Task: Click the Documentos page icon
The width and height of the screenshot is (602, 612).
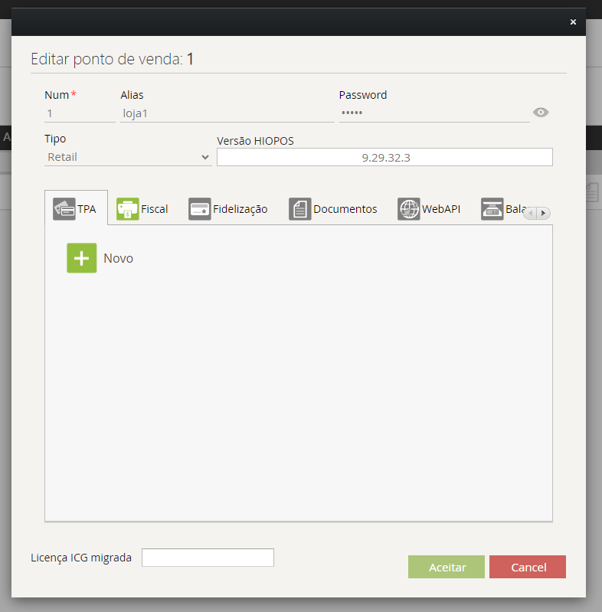Action: click(x=299, y=209)
